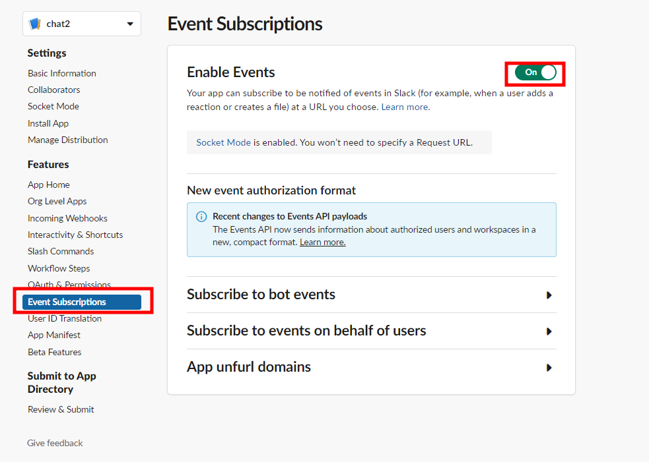Click the Features sidebar heading
The image size is (649, 462).
point(48,165)
